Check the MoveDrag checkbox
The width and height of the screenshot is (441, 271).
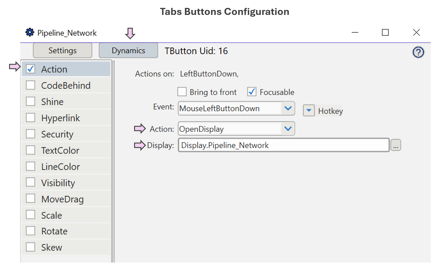[x=30, y=198]
